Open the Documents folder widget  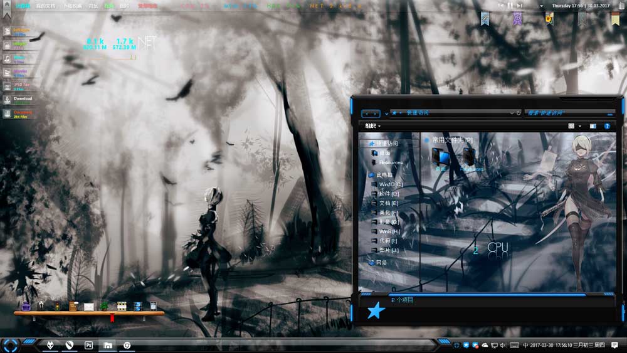18,114
